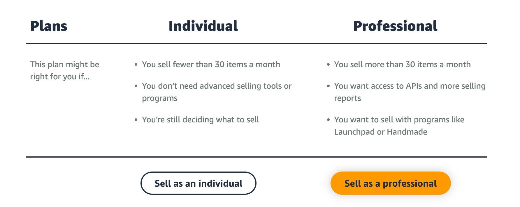Click the Plans heading
520x207 pixels.
pos(49,26)
